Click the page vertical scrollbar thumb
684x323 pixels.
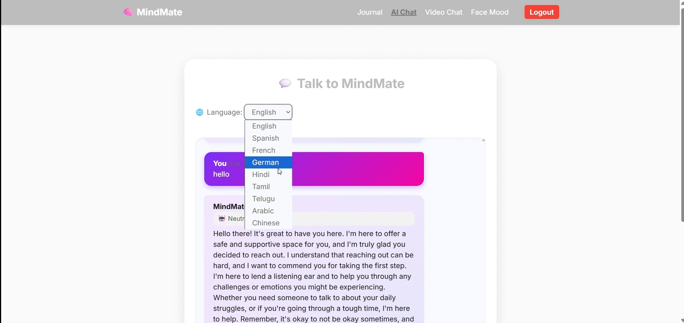pyautogui.click(x=682, y=115)
